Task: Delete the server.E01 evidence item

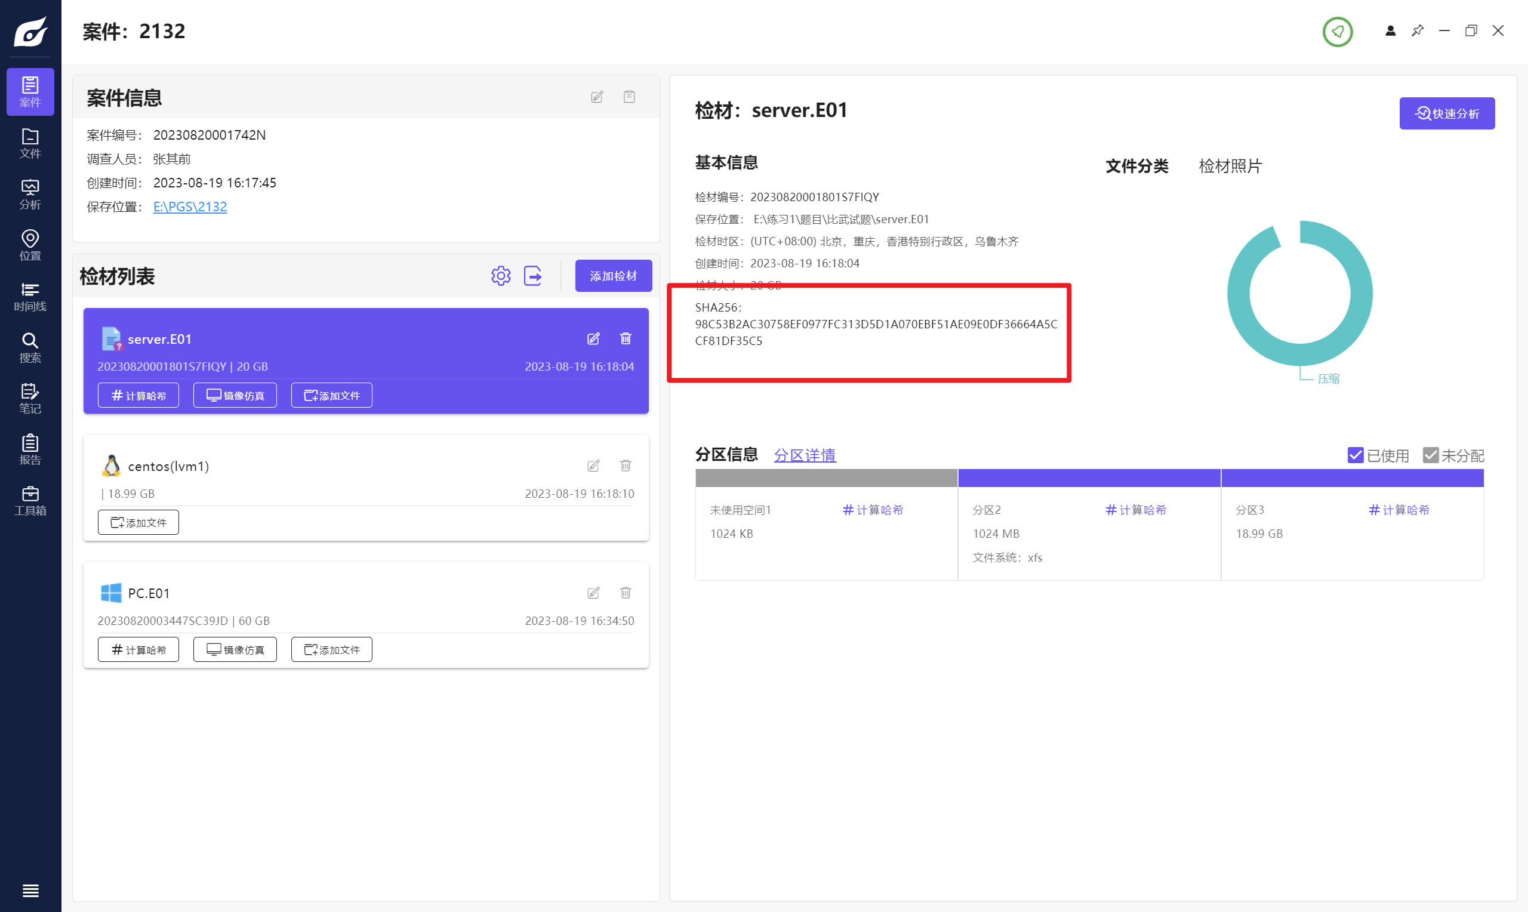Action: (626, 338)
